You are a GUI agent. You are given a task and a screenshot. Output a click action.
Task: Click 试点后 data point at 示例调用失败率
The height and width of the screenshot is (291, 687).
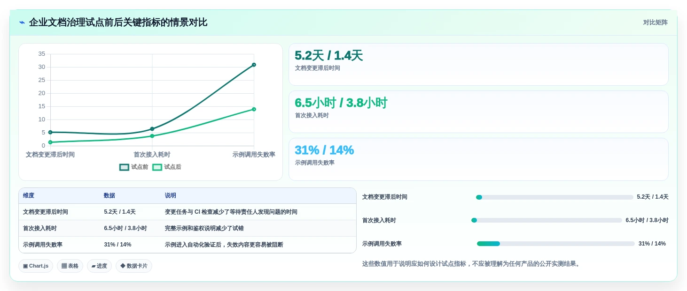click(254, 109)
